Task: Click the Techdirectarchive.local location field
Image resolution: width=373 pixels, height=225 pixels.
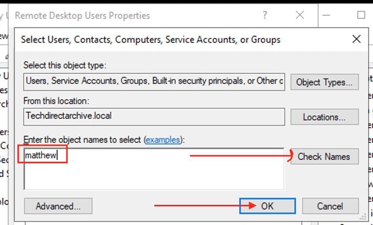Action: [153, 116]
